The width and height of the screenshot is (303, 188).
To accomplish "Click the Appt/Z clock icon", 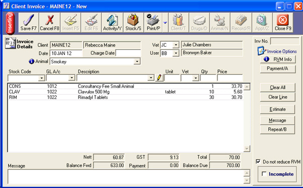I will point(262,23).
